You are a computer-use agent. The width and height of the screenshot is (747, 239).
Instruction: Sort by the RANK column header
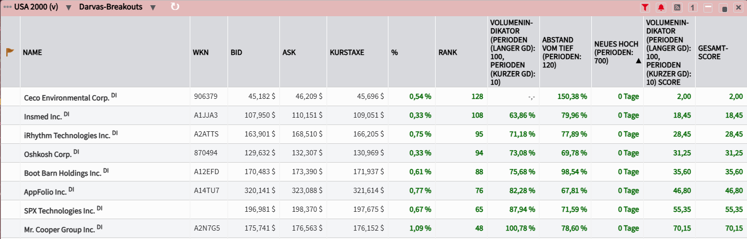448,52
